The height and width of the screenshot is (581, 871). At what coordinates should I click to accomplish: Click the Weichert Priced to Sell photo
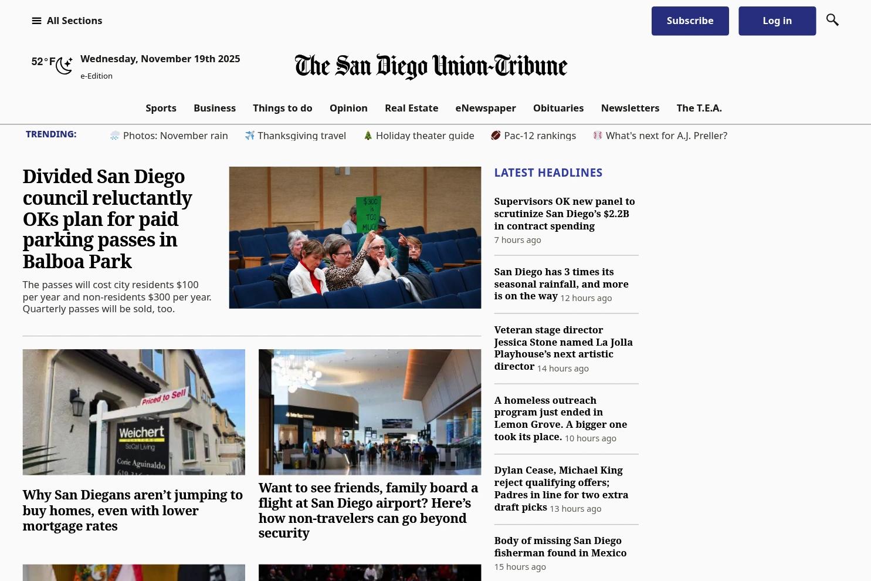coord(134,412)
